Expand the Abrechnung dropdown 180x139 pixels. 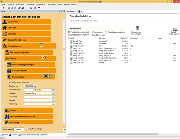(53, 104)
